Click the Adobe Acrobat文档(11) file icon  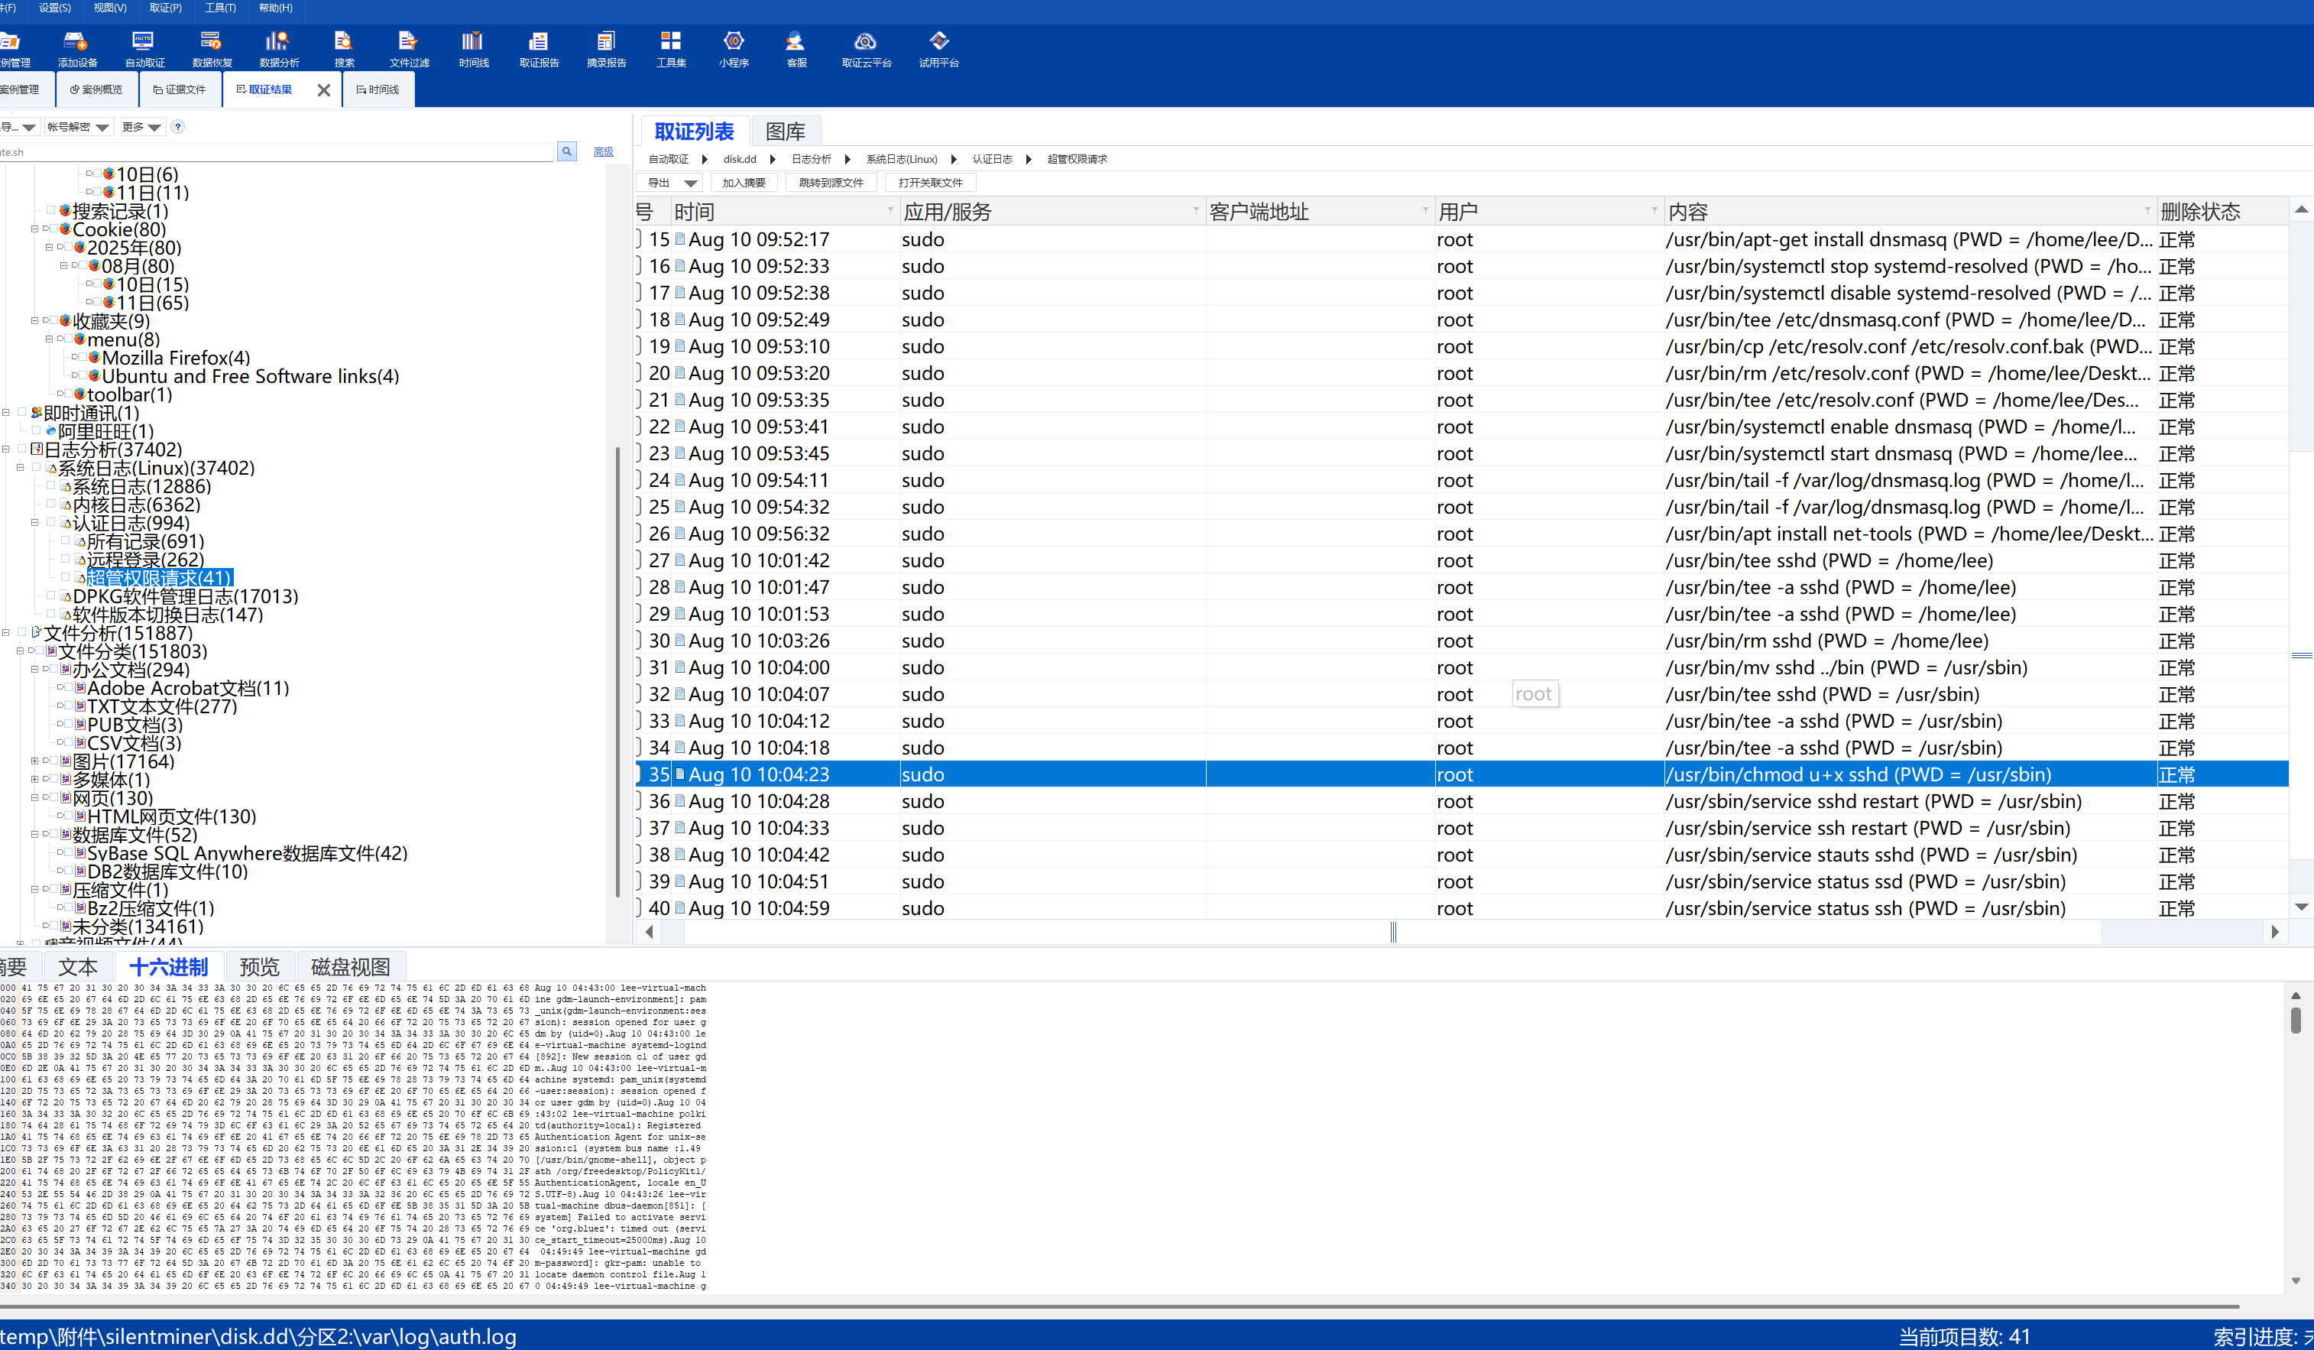click(81, 687)
